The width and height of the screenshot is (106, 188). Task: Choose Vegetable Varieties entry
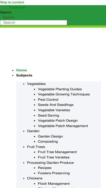[54, 110]
